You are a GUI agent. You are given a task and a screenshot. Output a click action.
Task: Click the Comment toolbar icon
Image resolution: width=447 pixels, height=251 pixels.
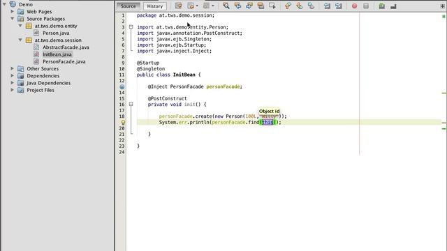(382, 6)
